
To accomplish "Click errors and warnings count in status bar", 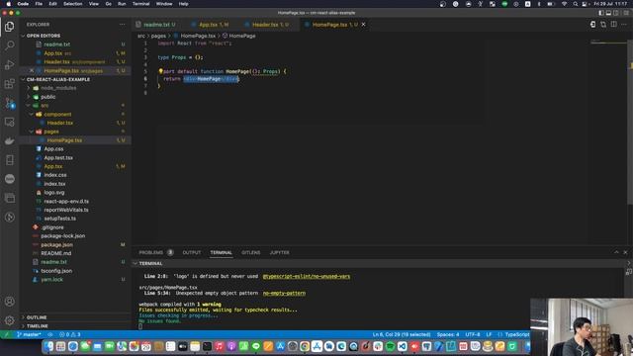I will coord(70,334).
